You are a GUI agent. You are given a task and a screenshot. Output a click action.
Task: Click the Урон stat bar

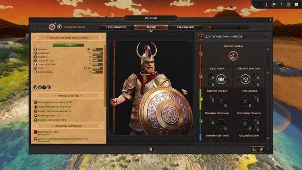pyautogui.click(x=98, y=68)
